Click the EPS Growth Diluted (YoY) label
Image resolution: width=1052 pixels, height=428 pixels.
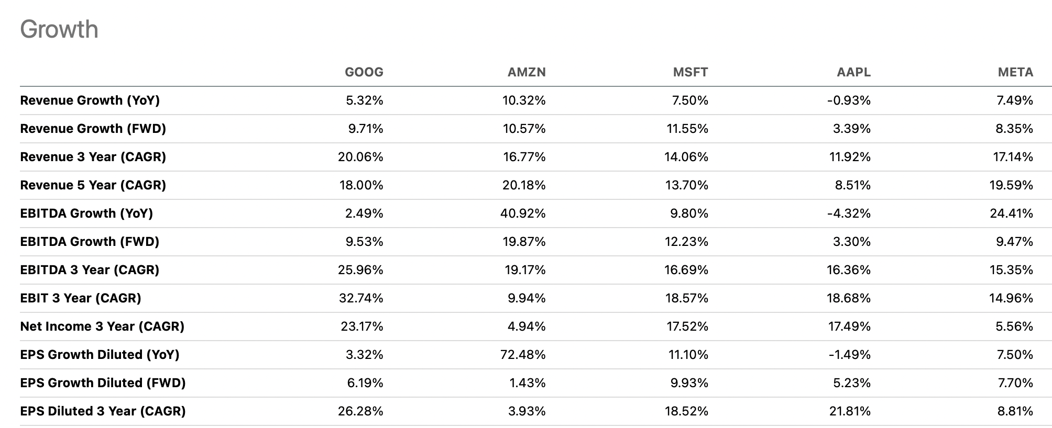(x=100, y=355)
